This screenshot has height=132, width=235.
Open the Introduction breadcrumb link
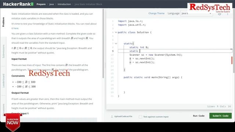pos(64,4)
